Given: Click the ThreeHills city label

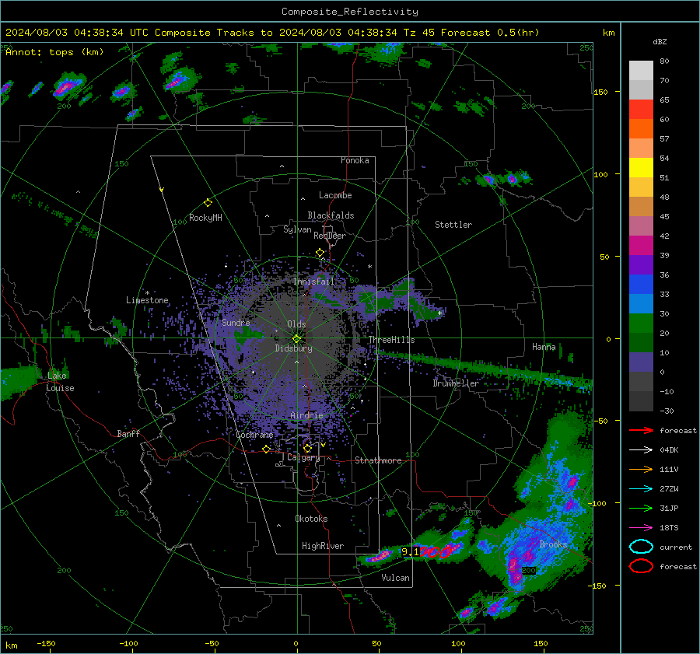Looking at the screenshot, I should click(391, 340).
